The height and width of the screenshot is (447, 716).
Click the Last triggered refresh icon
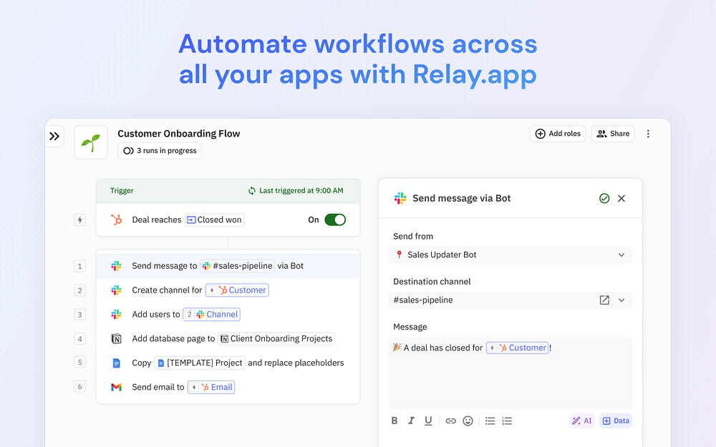click(251, 191)
